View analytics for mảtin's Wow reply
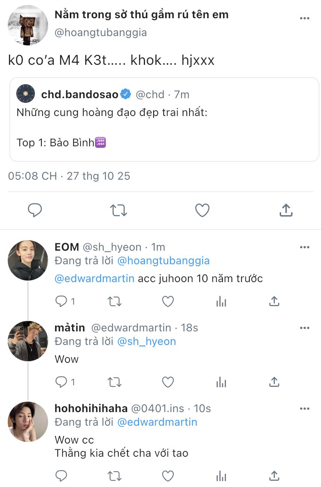This screenshot has height=487, width=321. tap(221, 382)
